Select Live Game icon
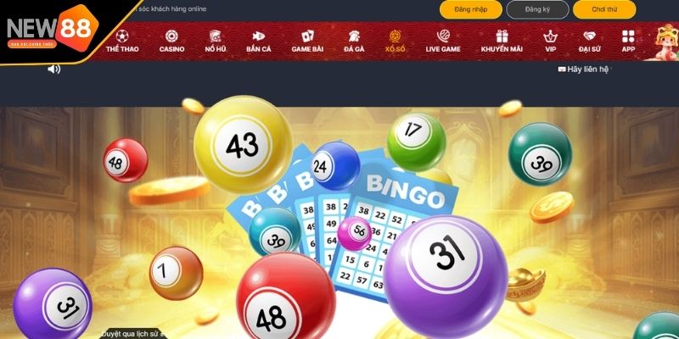679x339 pixels. [443, 36]
